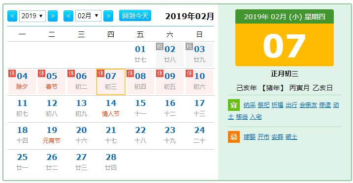Select February 28 date cell

point(111,162)
